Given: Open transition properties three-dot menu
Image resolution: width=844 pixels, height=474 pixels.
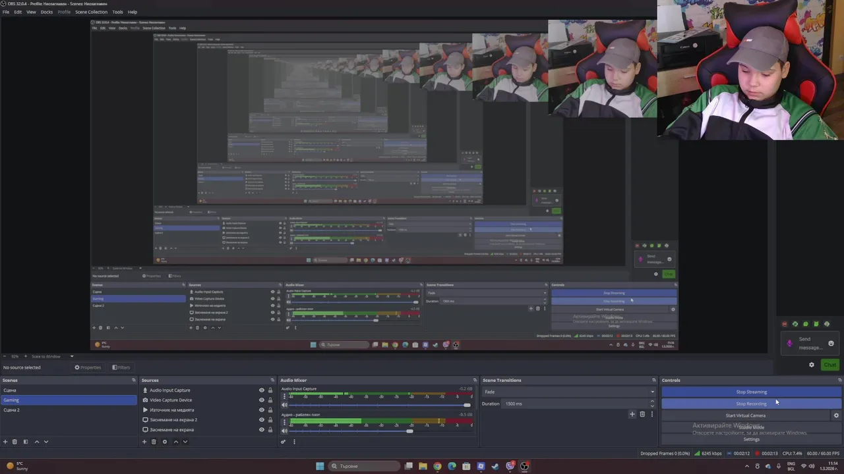Looking at the screenshot, I should pyautogui.click(x=652, y=414).
